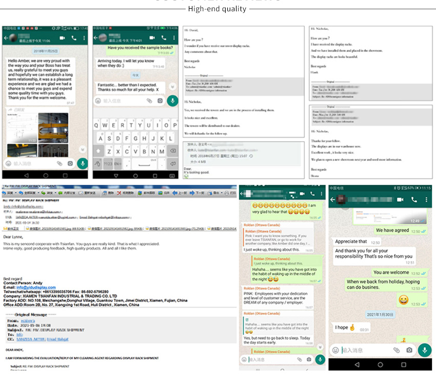
Task: Go back from the 'We have agreed' chat
Action: [x=332, y=200]
